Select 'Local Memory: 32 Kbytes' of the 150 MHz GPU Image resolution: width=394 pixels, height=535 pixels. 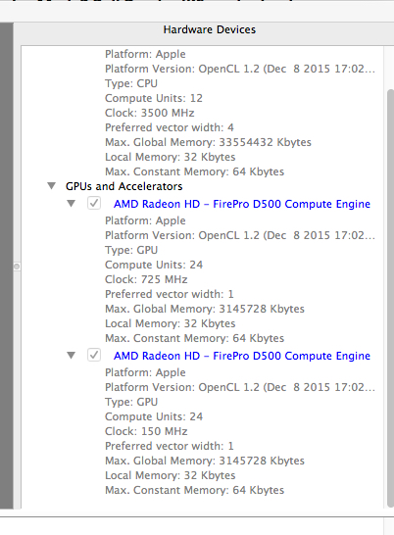point(170,475)
